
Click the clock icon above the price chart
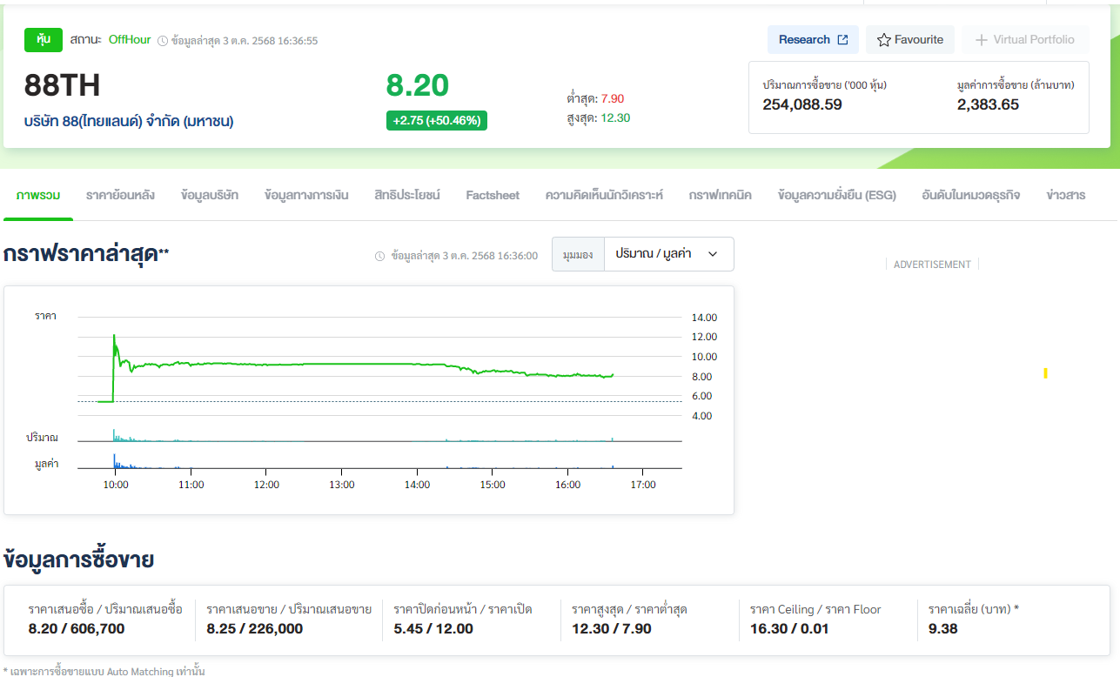[379, 256]
